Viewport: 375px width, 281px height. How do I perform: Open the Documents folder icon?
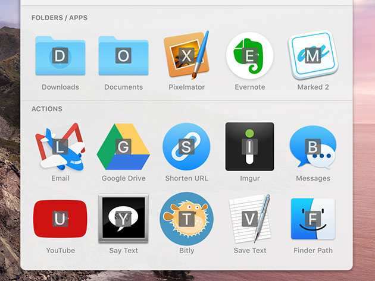(x=123, y=56)
